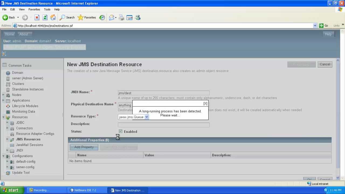Toggle the Status Enabled checkbox
Image resolution: width=345 pixels, height=194 pixels.
point(120,131)
